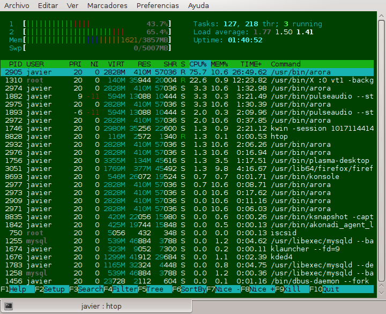Viewport: 386px width, 314px height.
Task: Toggle the F5 Tree view
Action: click(x=155, y=289)
